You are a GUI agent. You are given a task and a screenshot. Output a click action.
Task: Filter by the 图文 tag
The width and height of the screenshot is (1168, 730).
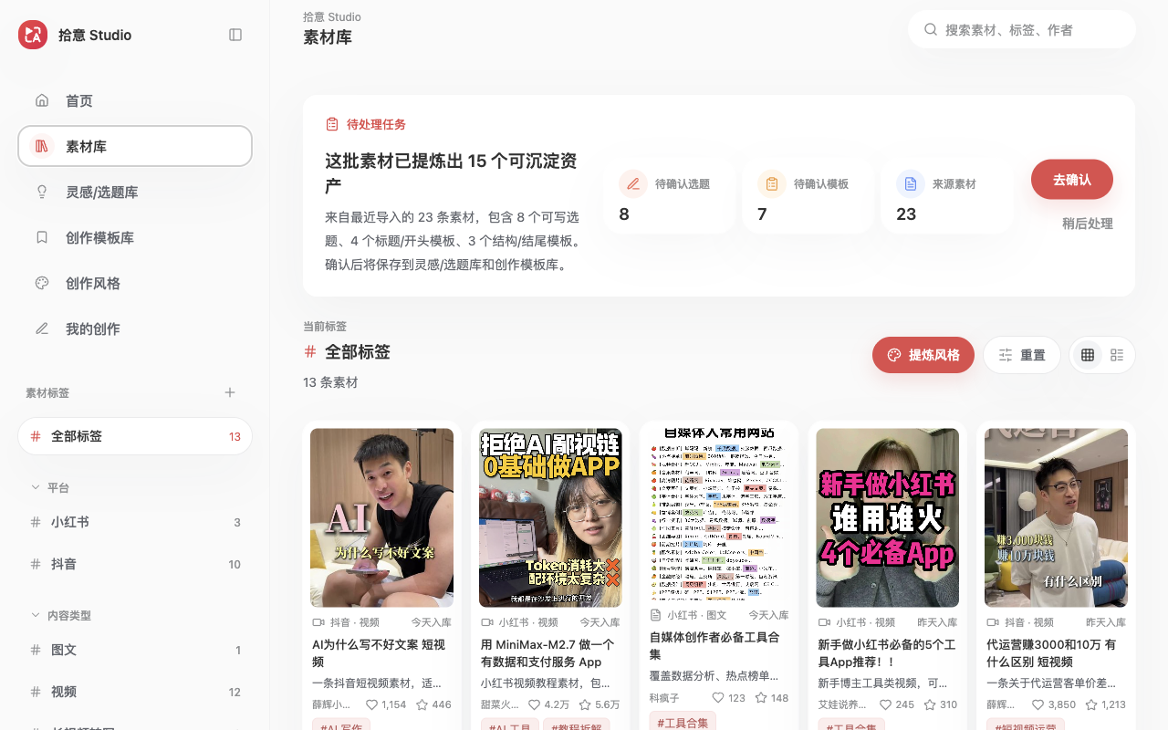(x=135, y=650)
